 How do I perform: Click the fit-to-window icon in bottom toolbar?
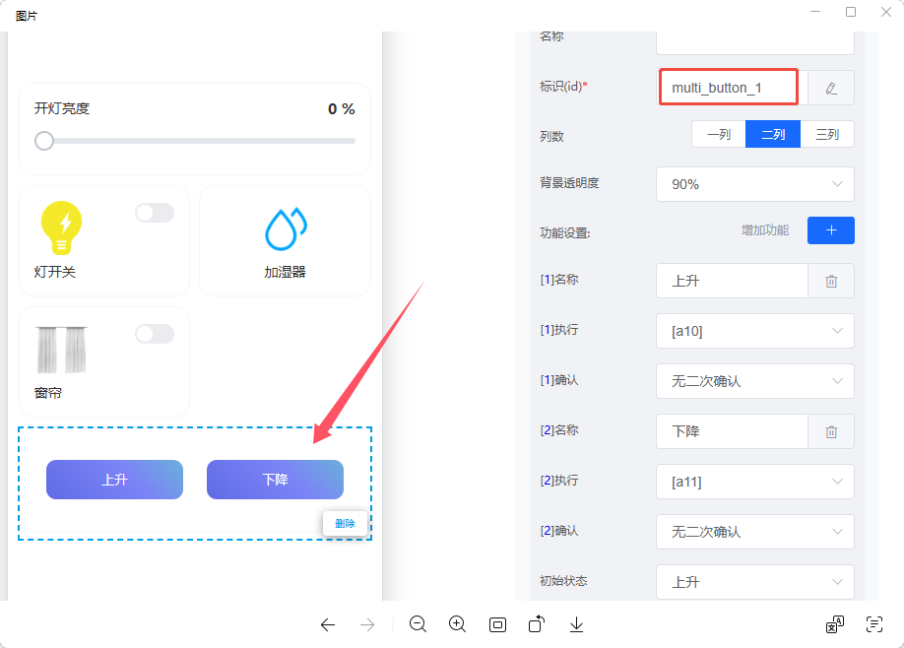pos(497,624)
